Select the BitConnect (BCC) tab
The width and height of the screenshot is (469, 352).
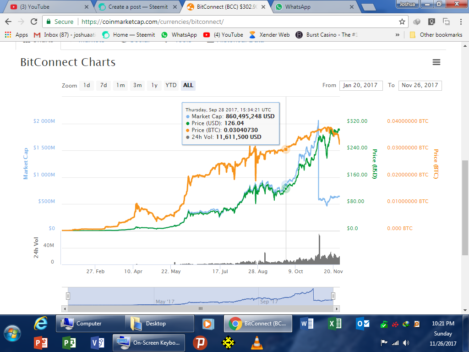226,6
